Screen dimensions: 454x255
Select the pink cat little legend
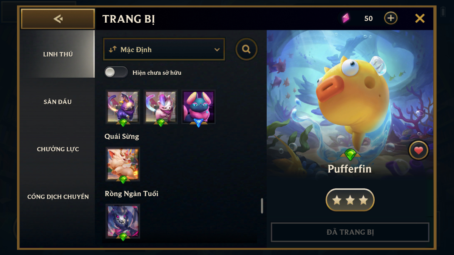pyautogui.click(x=161, y=107)
